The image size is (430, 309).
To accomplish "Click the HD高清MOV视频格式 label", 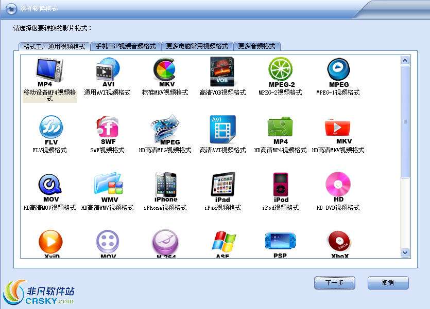I will coord(49,208).
